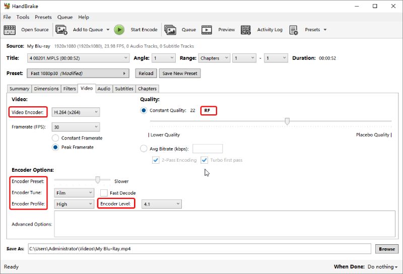The image size is (403, 274).
Task: Click the Add to Queue picture icon
Action: pos(61,30)
